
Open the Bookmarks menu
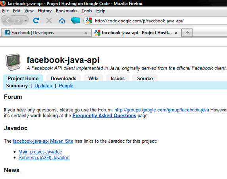point(66,11)
